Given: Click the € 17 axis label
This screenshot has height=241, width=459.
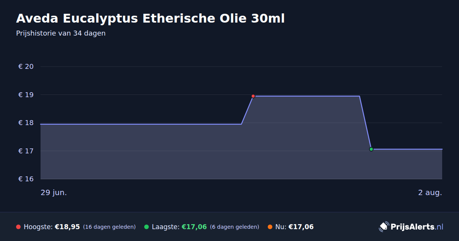Looking at the screenshot, I should pos(26,151).
